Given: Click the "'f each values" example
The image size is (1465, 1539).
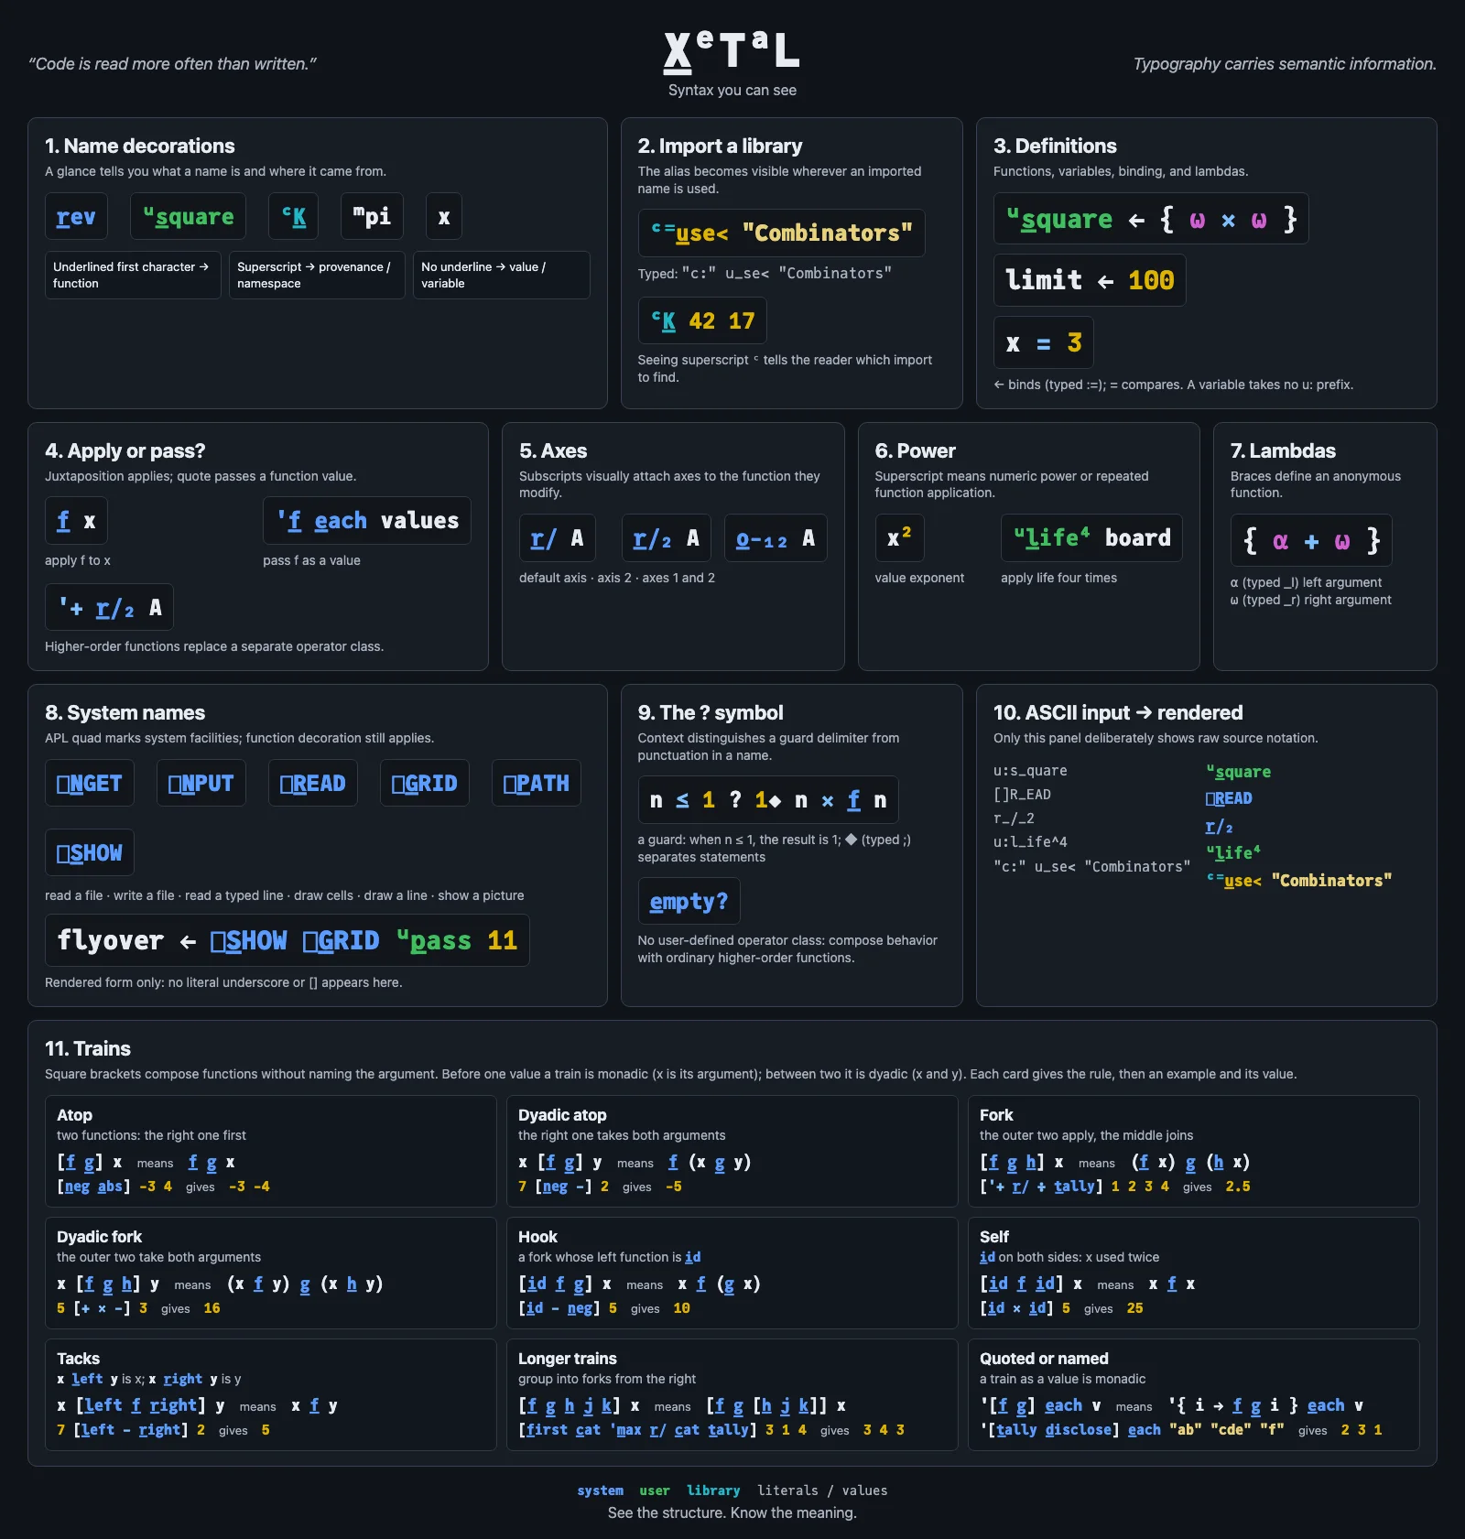Looking at the screenshot, I should (367, 521).
